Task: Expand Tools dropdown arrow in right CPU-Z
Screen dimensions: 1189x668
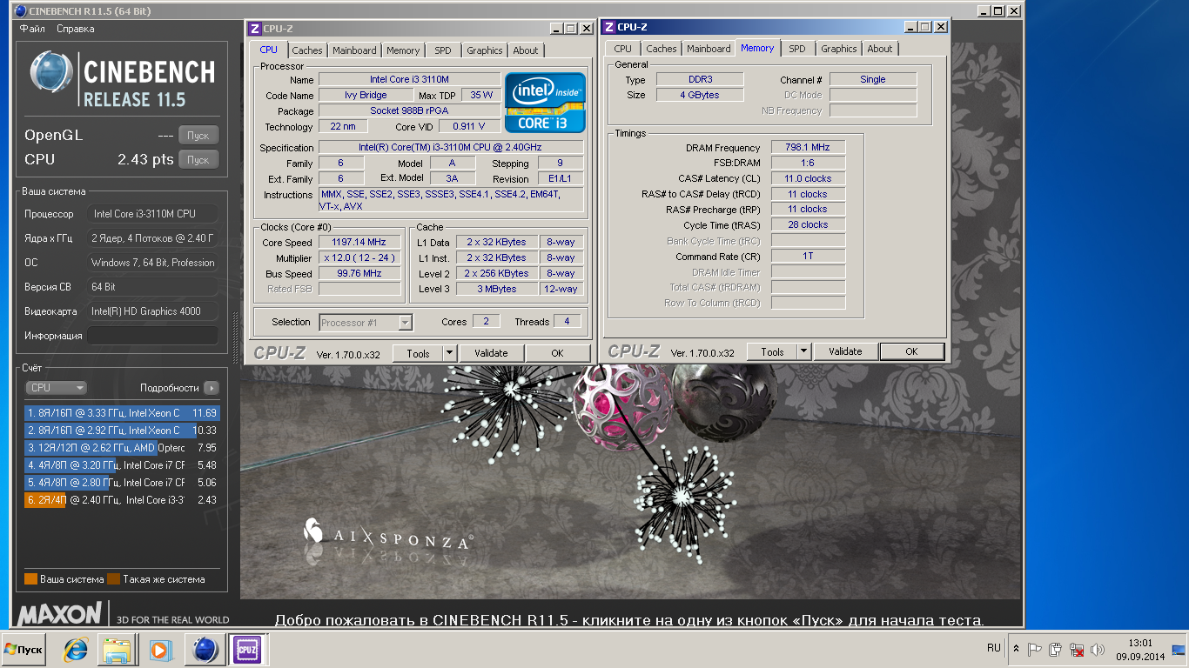Action: coord(804,352)
